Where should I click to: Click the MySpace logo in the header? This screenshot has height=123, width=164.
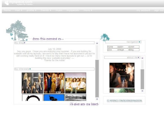[x=19, y=3]
